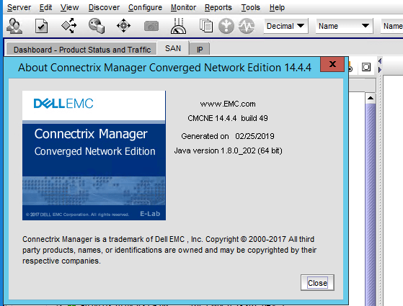Click the Java version 1.8.0_202 text

tap(228, 150)
